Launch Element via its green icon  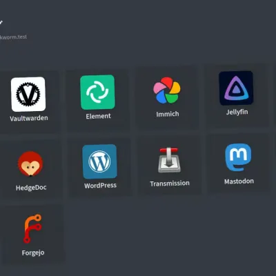coord(97,92)
